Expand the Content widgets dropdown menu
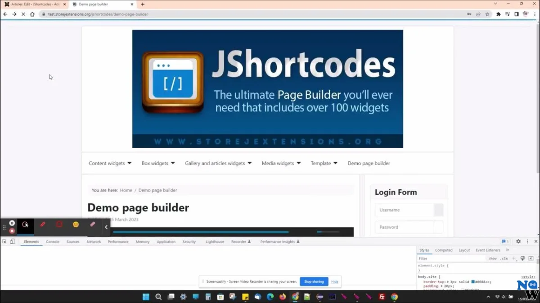This screenshot has width=540, height=303. point(110,163)
